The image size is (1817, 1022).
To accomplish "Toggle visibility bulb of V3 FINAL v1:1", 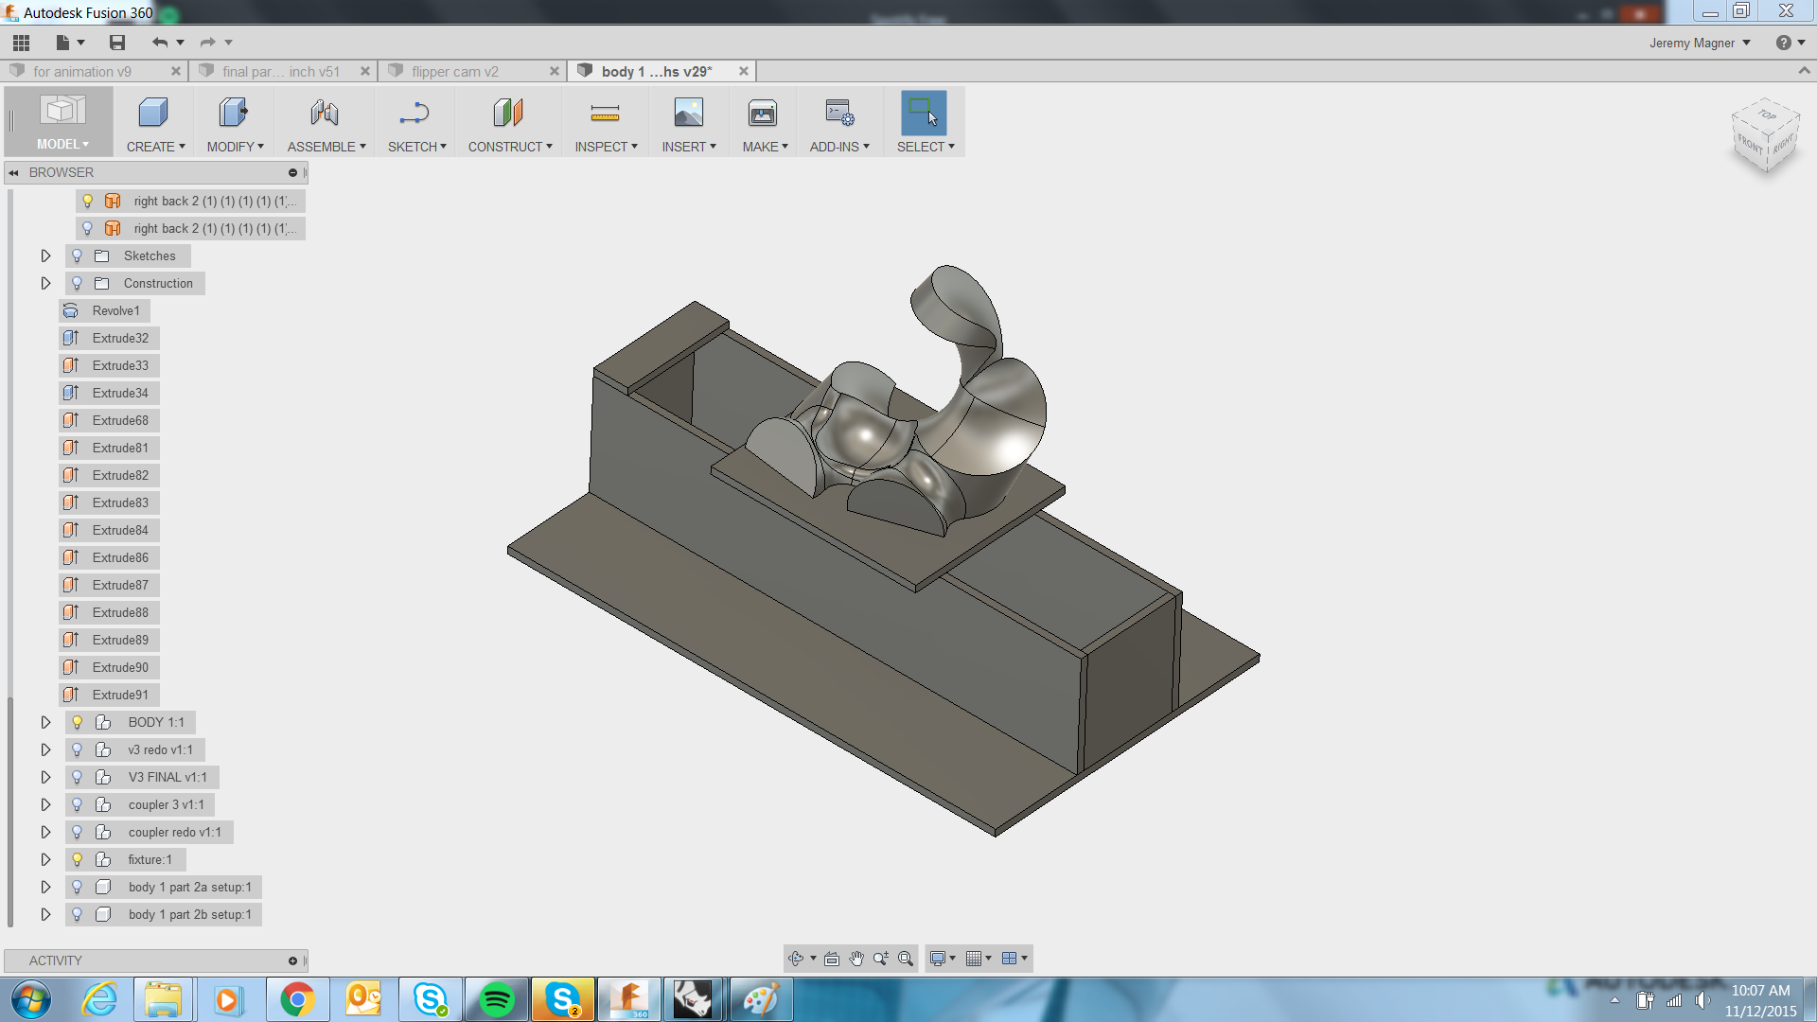I will click(x=78, y=777).
